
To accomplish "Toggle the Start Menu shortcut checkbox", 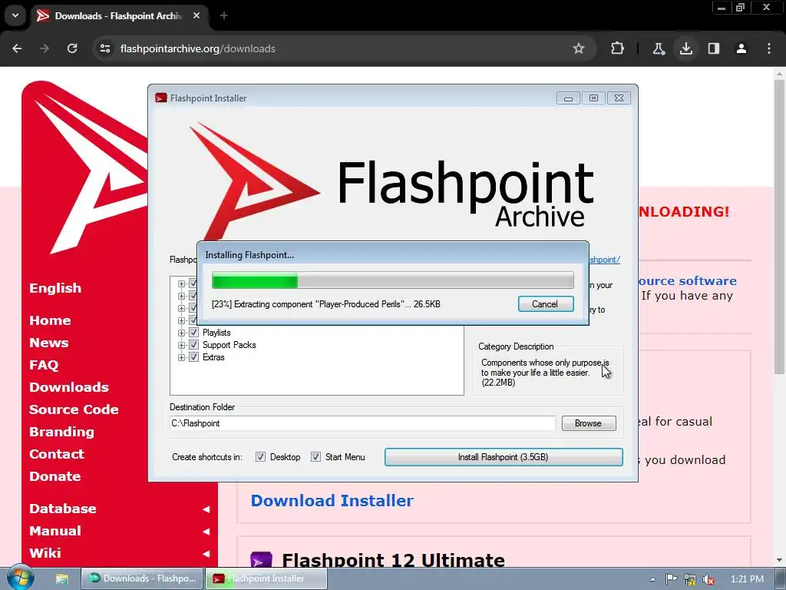I will (x=315, y=457).
